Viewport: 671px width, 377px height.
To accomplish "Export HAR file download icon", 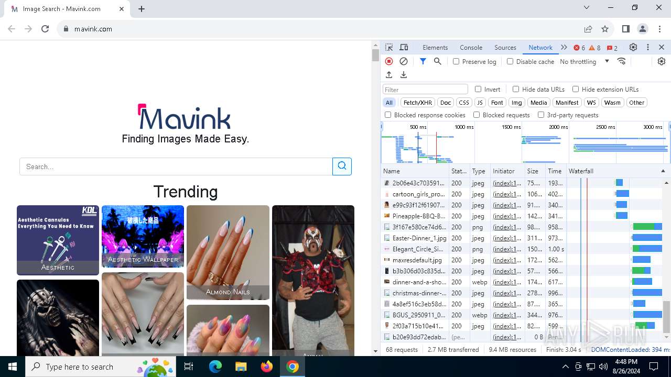I will [x=404, y=75].
